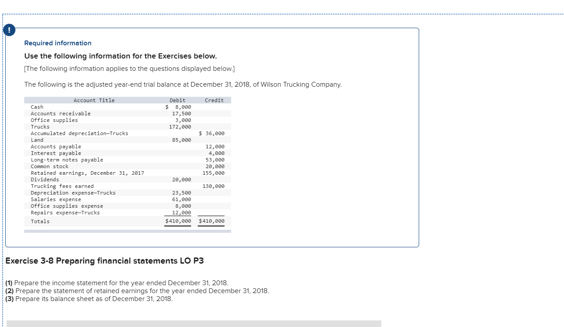564x327 pixels.
Task: Select the 'Trucks' account row label
Action: tap(40, 127)
